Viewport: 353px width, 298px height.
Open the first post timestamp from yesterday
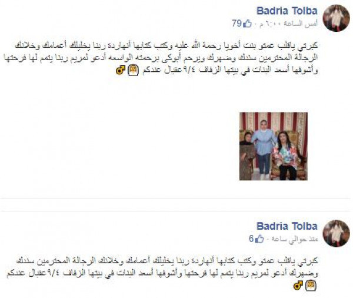click(289, 24)
